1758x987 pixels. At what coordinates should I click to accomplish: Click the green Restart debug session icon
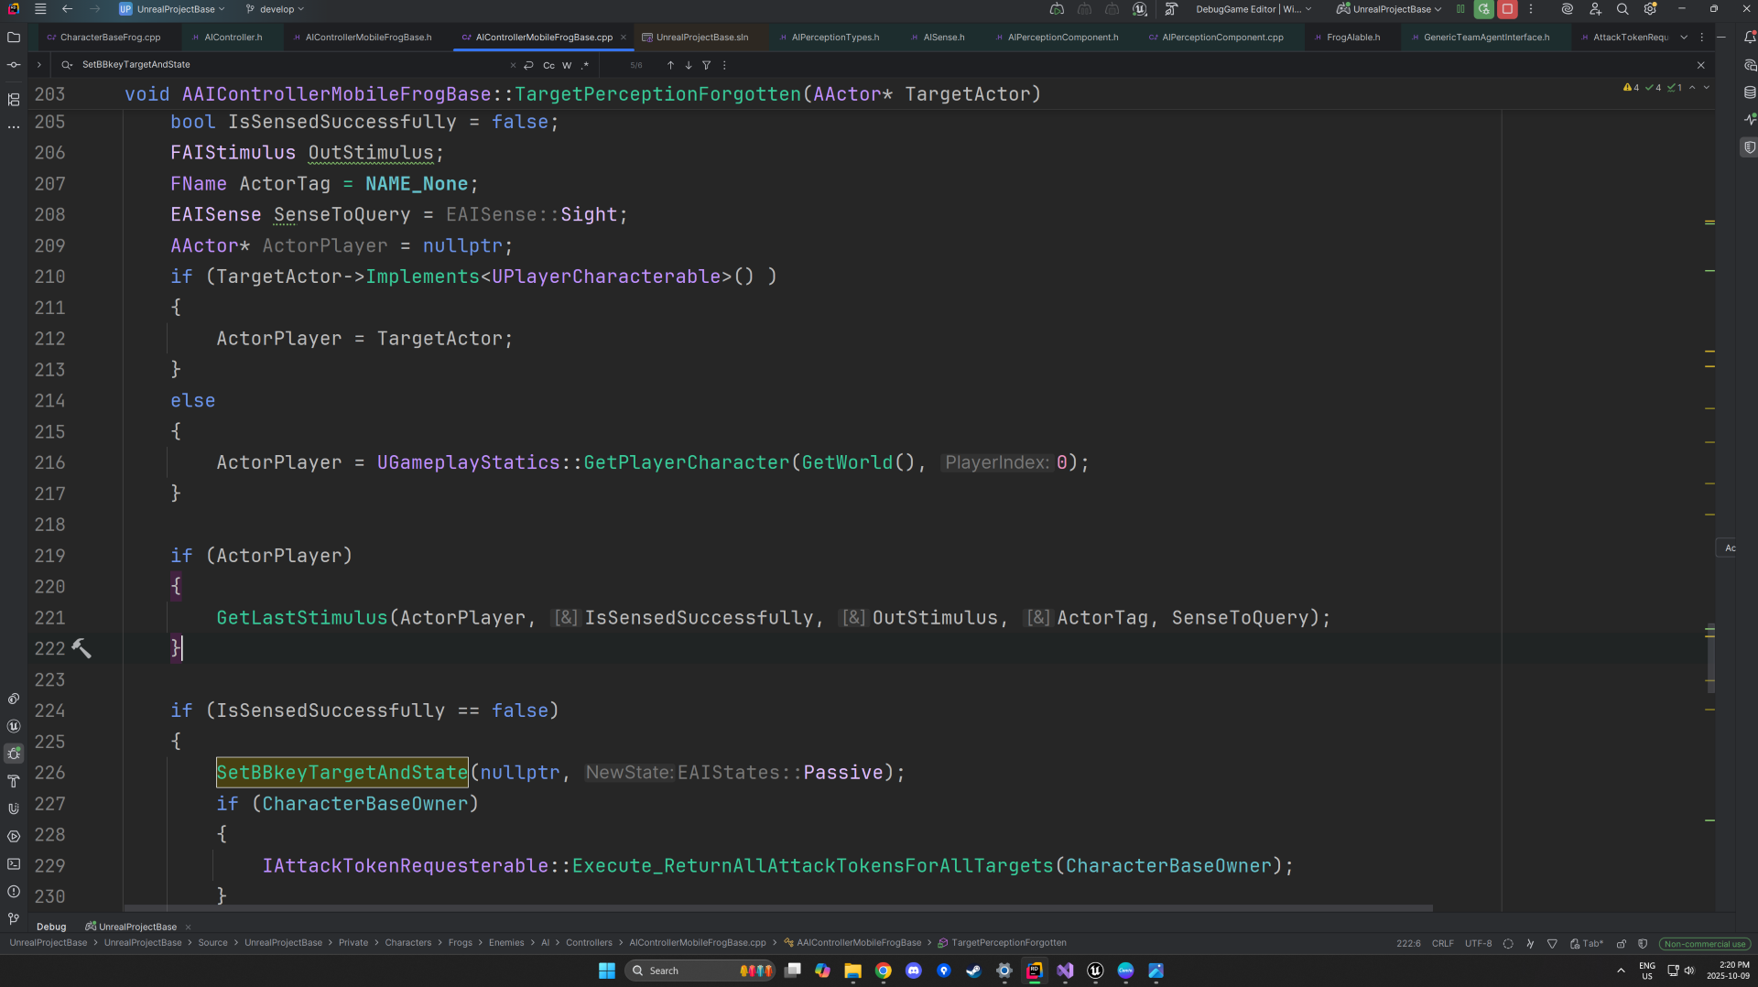pyautogui.click(x=1484, y=9)
